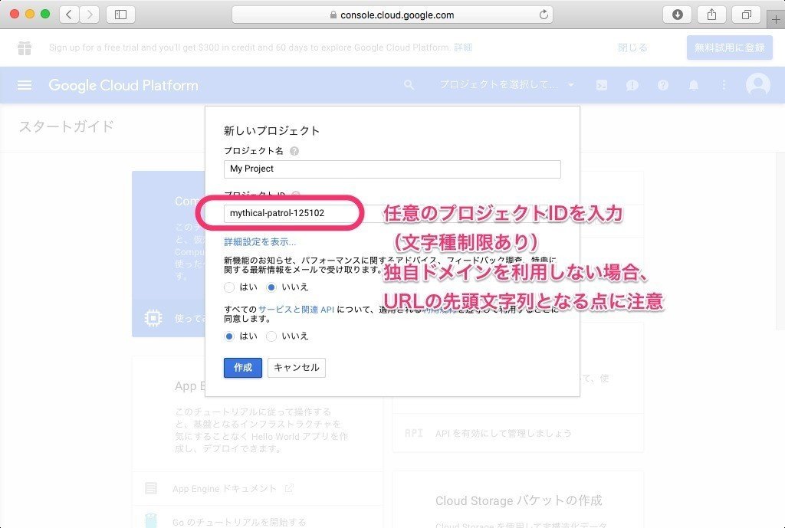Click the search magnifier icon

point(409,85)
